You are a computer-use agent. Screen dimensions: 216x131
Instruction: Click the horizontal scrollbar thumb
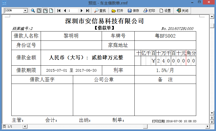point(145,126)
